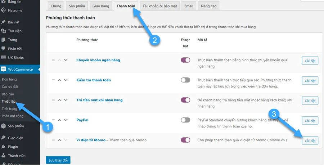Click the Flatsome theme icon
This screenshot has height=165, width=324.
[x=3, y=10]
